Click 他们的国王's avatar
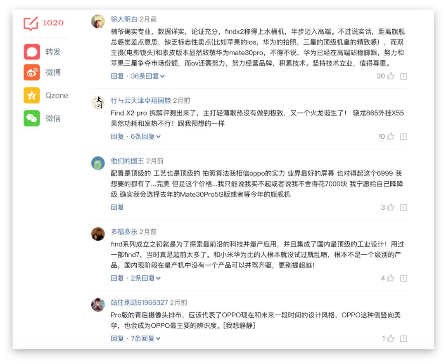 point(97,162)
